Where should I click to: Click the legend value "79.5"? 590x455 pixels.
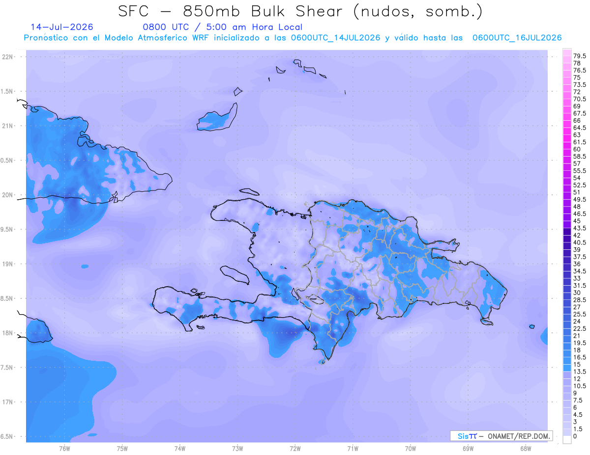pyautogui.click(x=580, y=56)
